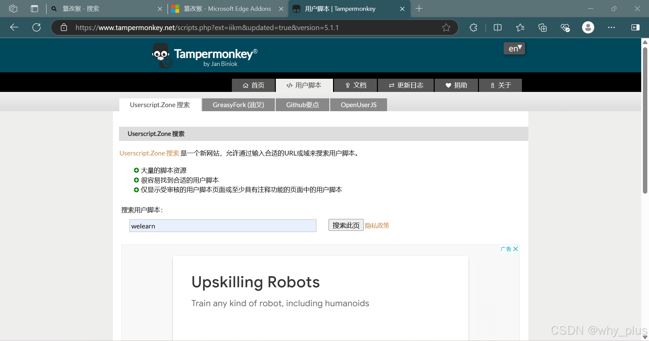Close the advertisement with X icon
The height and width of the screenshot is (341, 649).
click(515, 249)
